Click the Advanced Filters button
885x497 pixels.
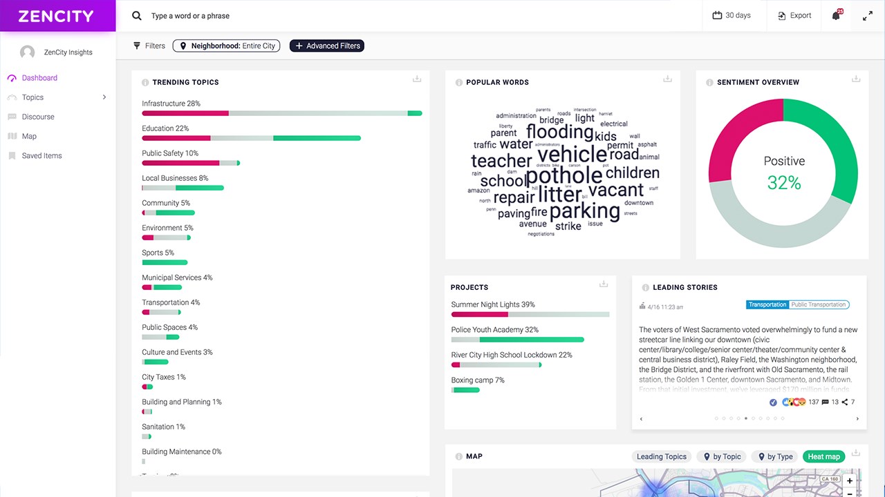tap(326, 46)
